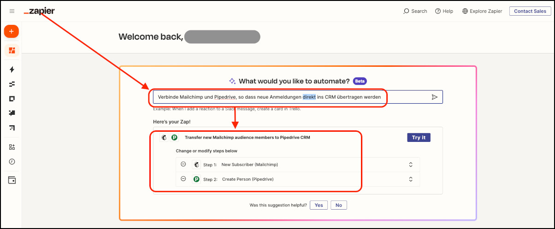The image size is (555, 229).
Task: Answer No to suggestion helpful
Action: coord(339,205)
